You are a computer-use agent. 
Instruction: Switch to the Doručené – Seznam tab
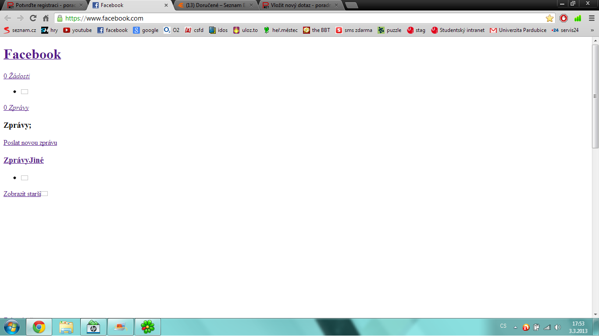click(x=216, y=5)
